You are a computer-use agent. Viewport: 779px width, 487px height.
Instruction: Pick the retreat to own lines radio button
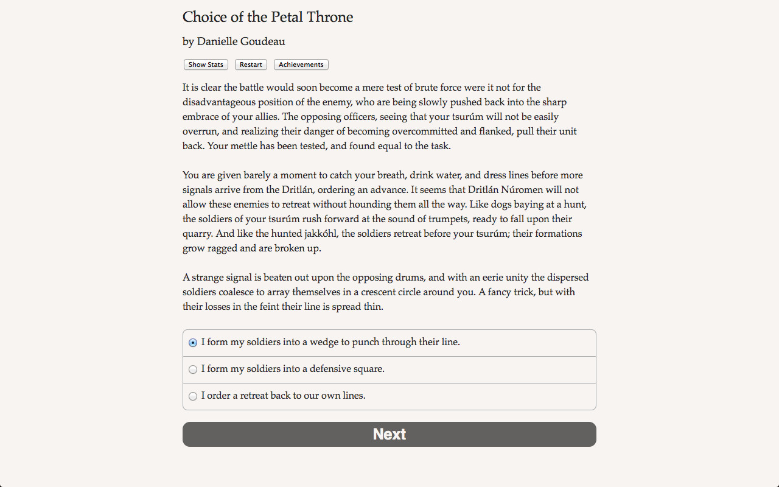point(193,396)
